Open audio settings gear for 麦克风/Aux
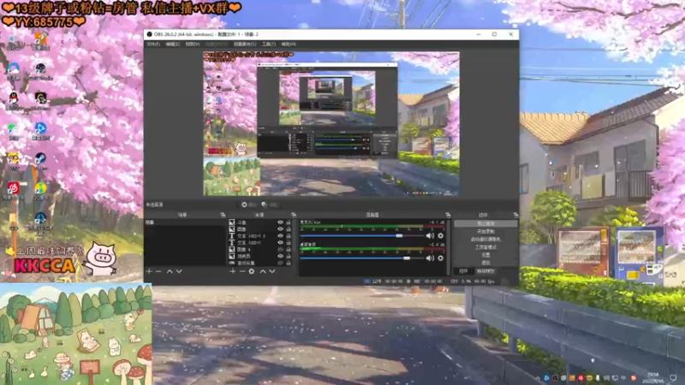This screenshot has width=685, height=385. [441, 236]
